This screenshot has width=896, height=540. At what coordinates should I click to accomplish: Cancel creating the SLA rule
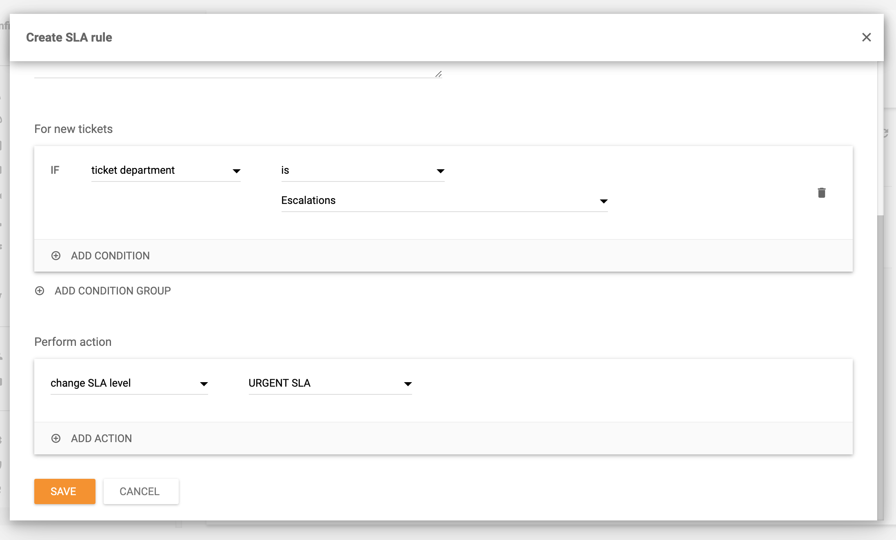(141, 491)
